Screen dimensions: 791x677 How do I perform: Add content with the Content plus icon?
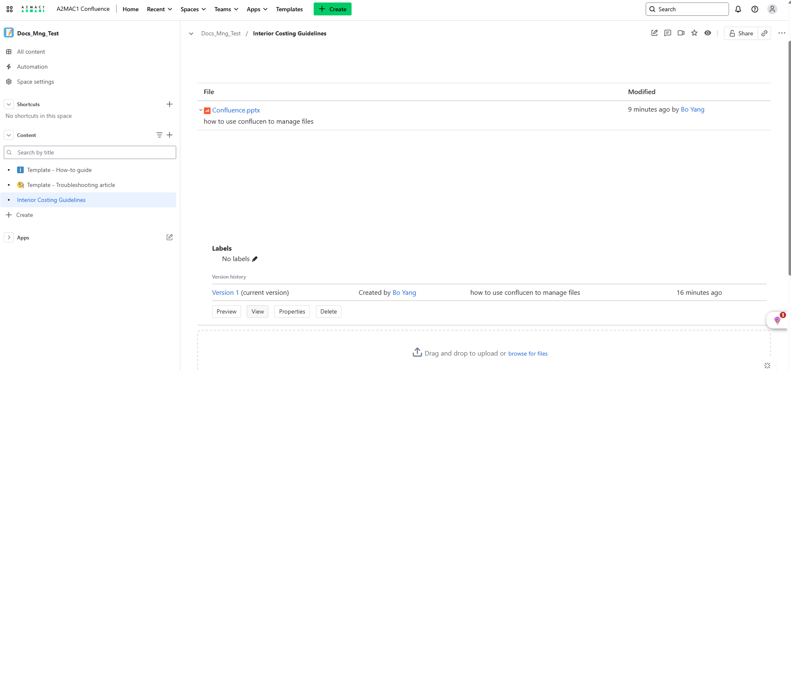[170, 135]
